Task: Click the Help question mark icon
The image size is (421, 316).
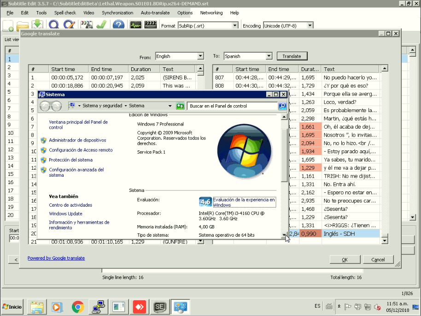Action: click(x=118, y=25)
